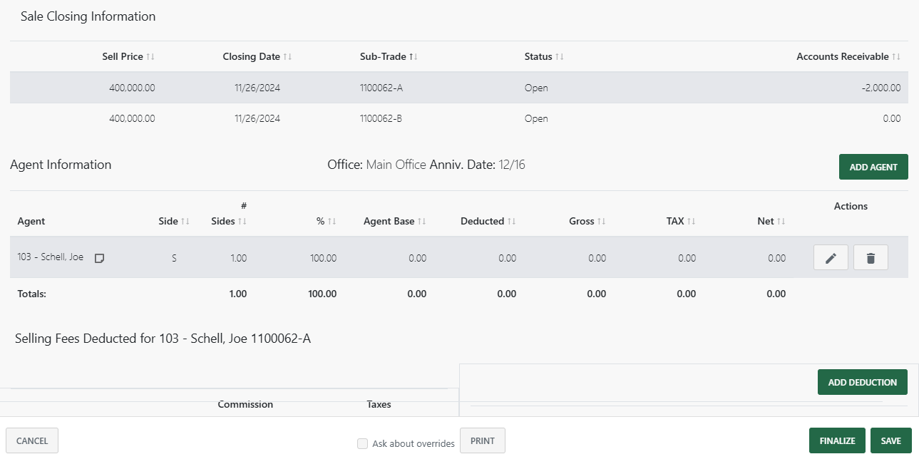Image resolution: width=919 pixels, height=459 pixels.
Task: Click the ADD AGENT button
Action: (873, 166)
